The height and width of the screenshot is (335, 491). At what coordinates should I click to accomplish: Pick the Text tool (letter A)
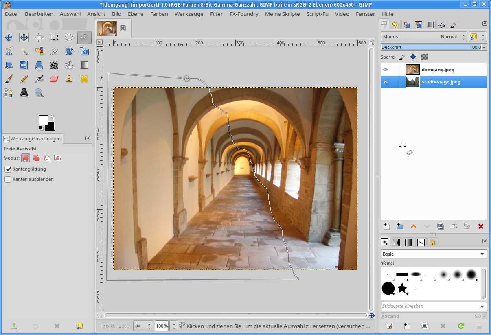point(24,93)
